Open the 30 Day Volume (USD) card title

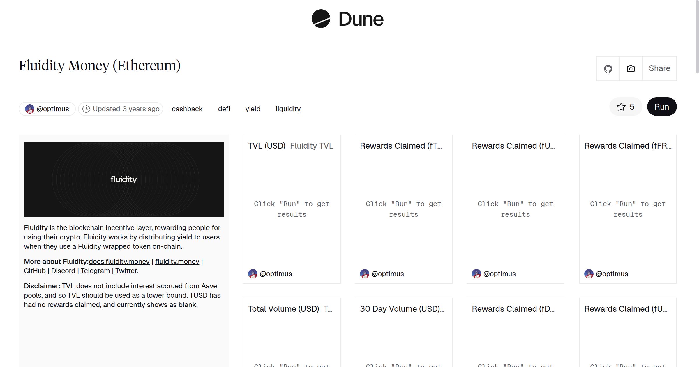pos(402,309)
